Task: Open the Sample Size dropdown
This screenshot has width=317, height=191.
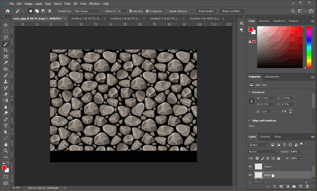Action: 87,11
